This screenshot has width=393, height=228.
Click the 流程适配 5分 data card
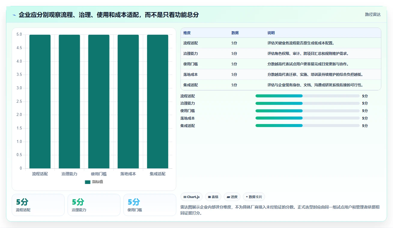[38, 205]
